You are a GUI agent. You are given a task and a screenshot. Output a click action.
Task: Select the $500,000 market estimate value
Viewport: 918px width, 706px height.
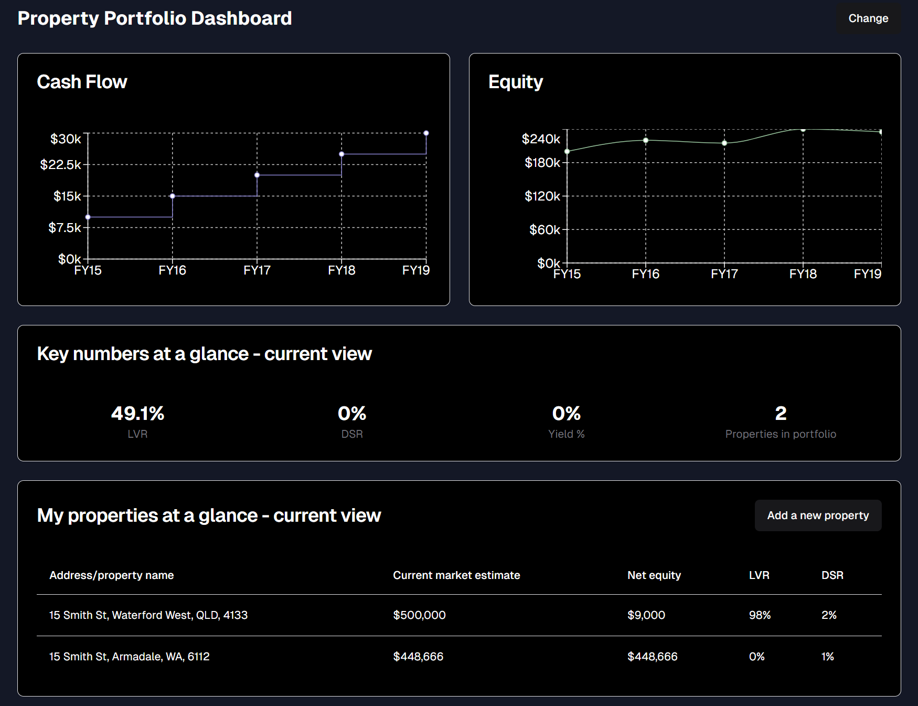click(418, 615)
